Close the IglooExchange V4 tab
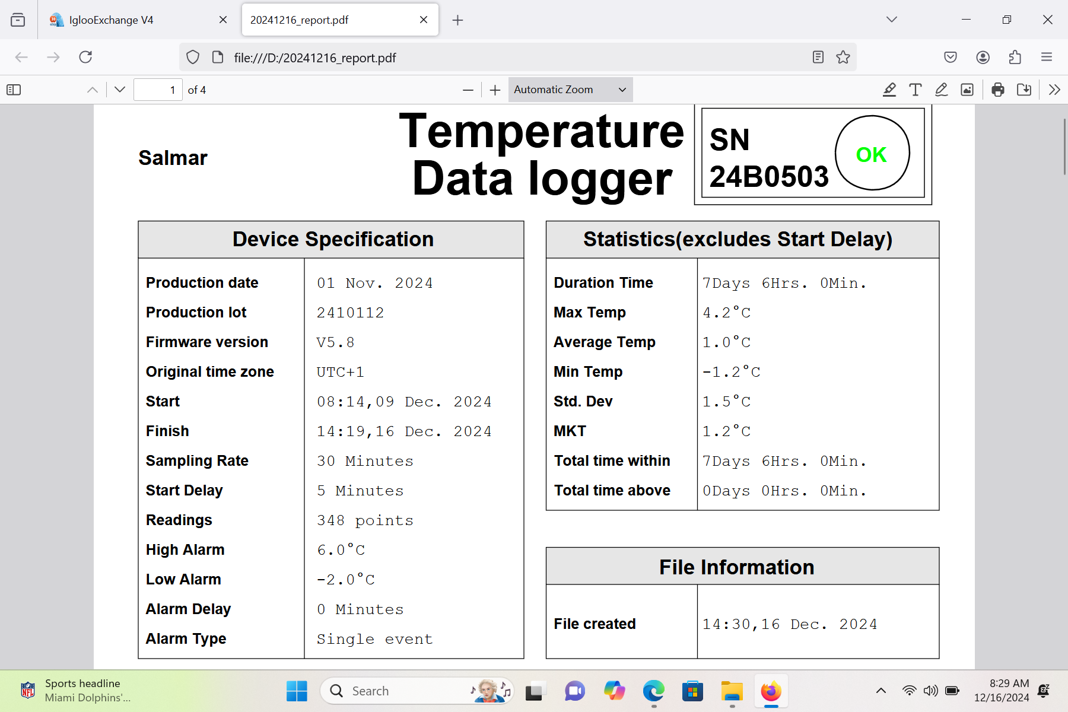This screenshot has width=1068, height=712. (223, 20)
